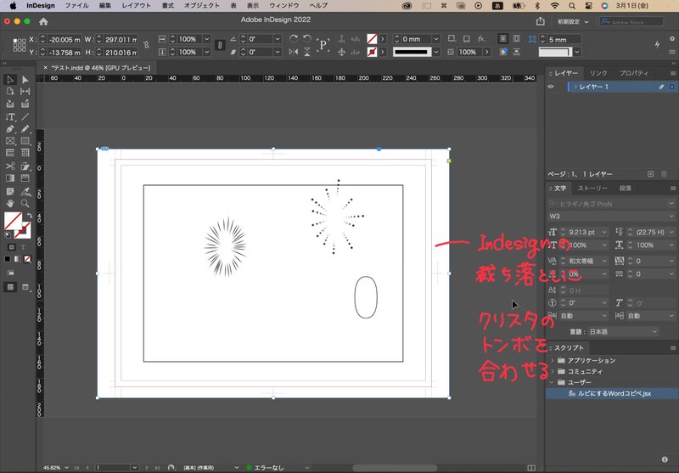Image resolution: width=679 pixels, height=473 pixels.
Task: Toggle constrain scale proportions link
Action: pyautogui.click(x=220, y=45)
